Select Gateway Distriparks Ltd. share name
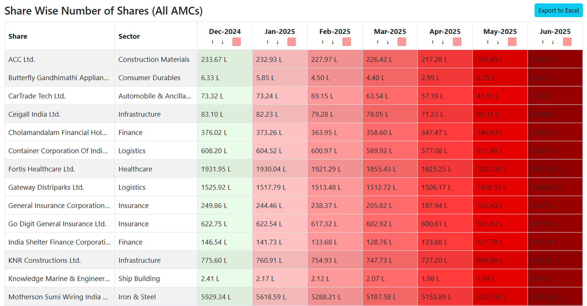 point(46,187)
